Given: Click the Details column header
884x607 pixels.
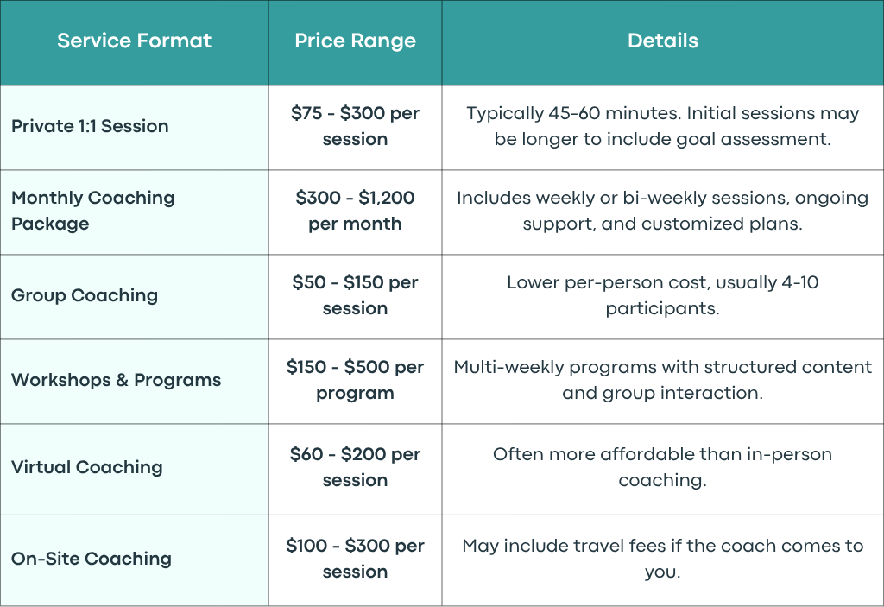Looking at the screenshot, I should click(x=663, y=41).
